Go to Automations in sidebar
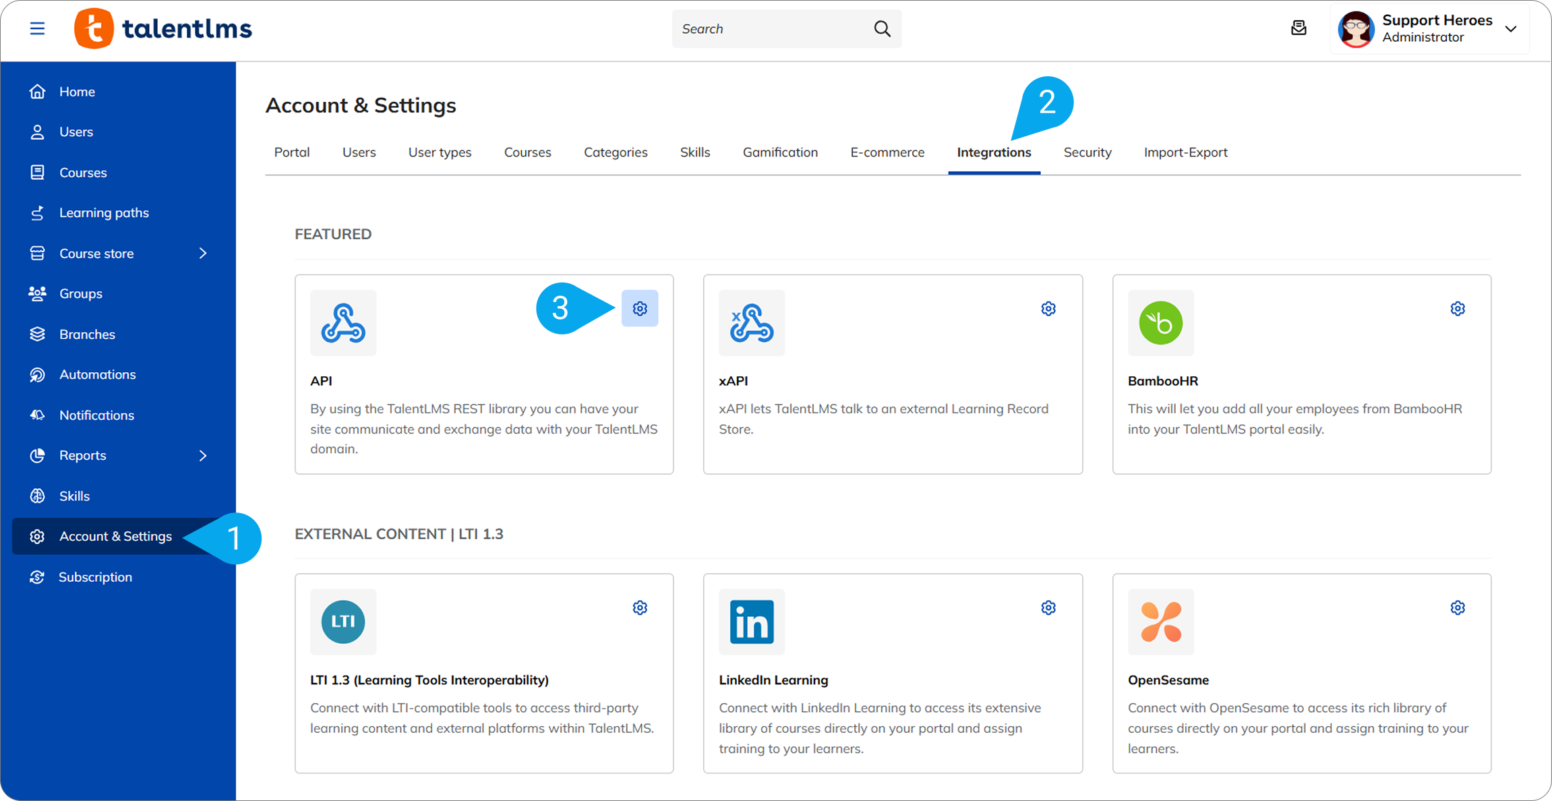This screenshot has height=801, width=1552. 97,374
